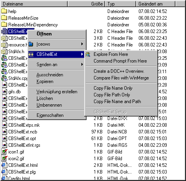Select Compare Files with WinMerge
This screenshot has height=181, width=186.
121,78
